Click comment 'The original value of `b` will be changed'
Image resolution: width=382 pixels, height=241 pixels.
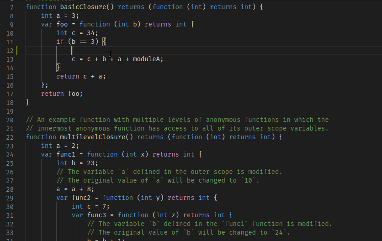click(189, 232)
